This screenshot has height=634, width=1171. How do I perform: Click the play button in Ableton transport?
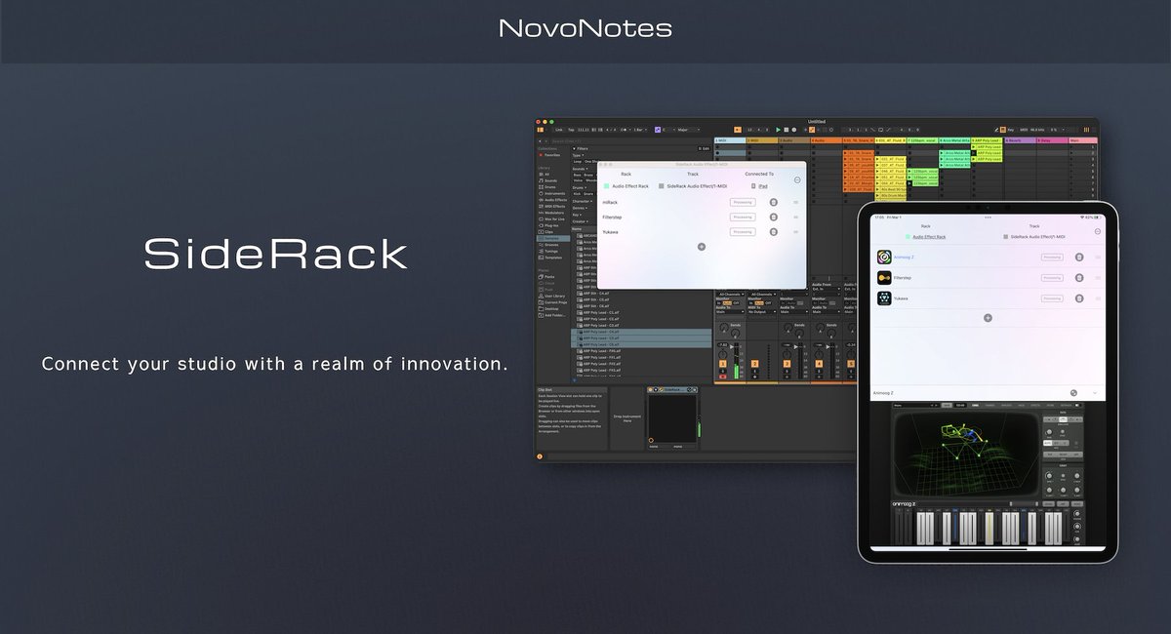pyautogui.click(x=778, y=130)
